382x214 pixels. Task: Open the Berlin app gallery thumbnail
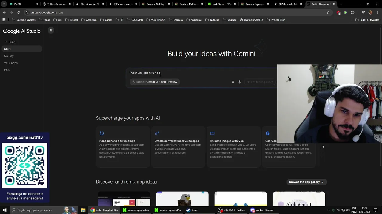coord(124,199)
